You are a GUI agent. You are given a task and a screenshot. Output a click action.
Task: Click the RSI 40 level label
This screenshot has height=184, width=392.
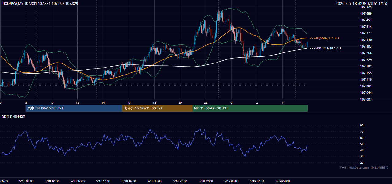coord(362,150)
